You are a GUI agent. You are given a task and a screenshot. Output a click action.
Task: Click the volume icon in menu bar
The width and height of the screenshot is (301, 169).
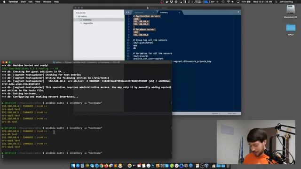click(232, 2)
